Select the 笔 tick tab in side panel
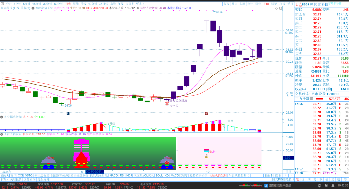The width and height of the screenshot is (349, 189). (x=297, y=179)
